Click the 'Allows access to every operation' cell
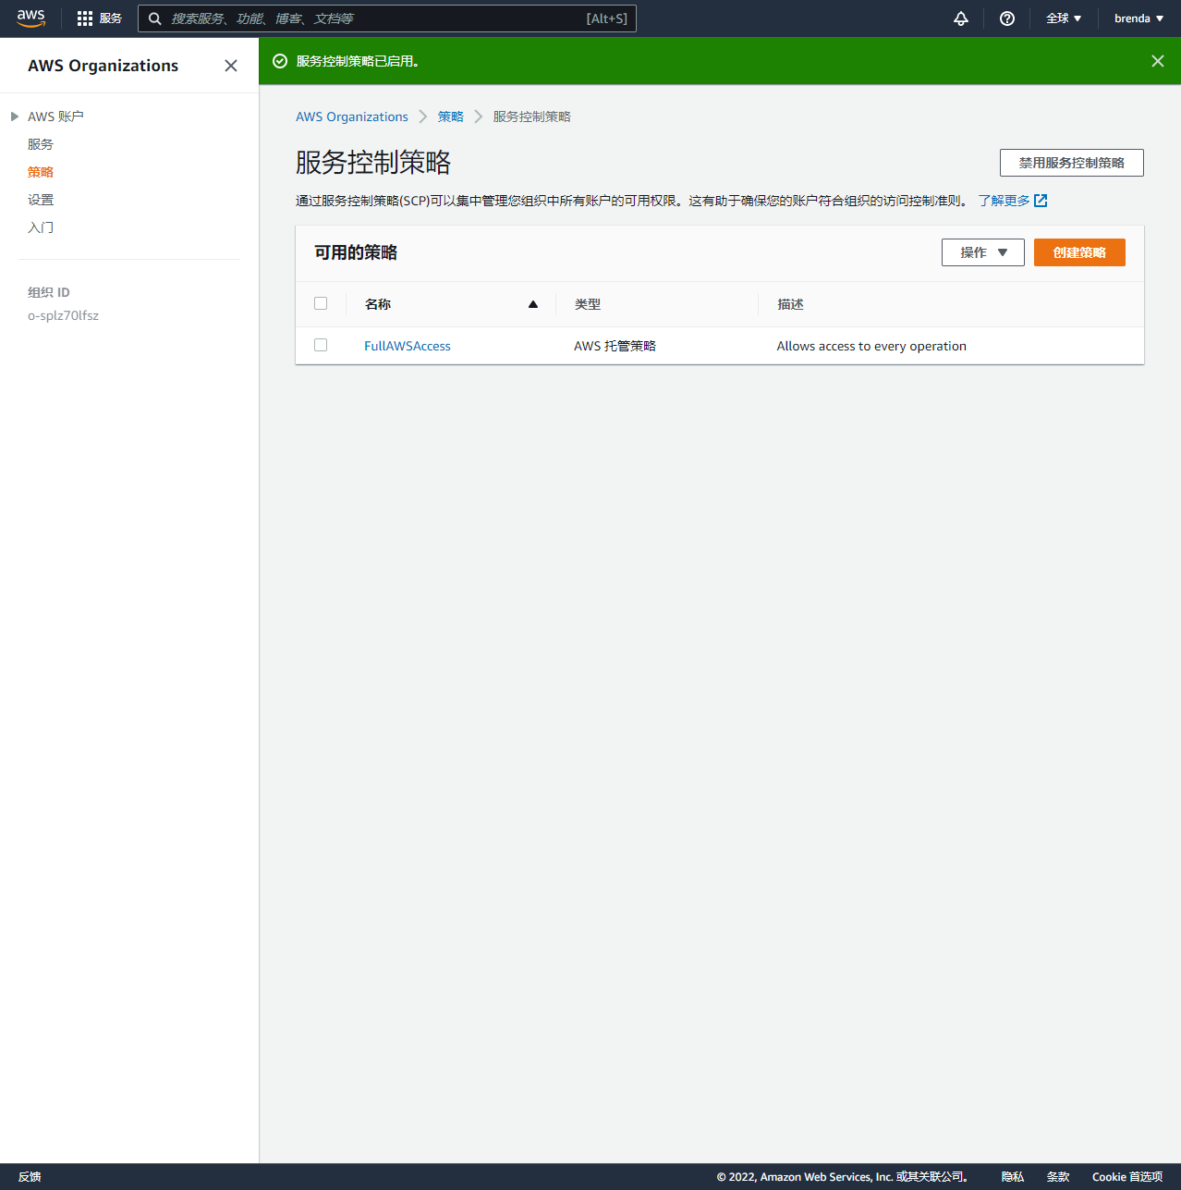The image size is (1181, 1190). 871,346
